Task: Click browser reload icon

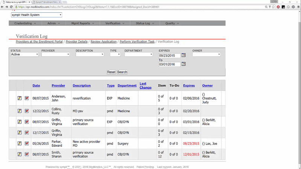Action: (11, 7)
